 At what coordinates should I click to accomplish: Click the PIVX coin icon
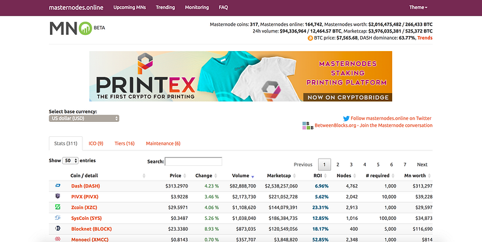pyautogui.click(x=57, y=196)
